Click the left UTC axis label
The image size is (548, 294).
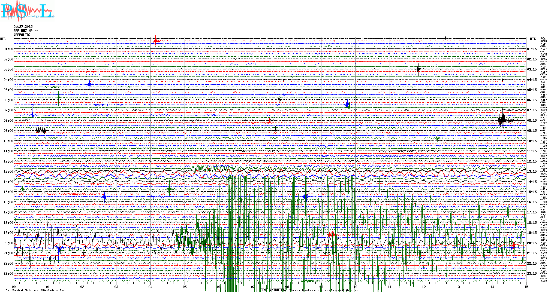(x=3, y=39)
